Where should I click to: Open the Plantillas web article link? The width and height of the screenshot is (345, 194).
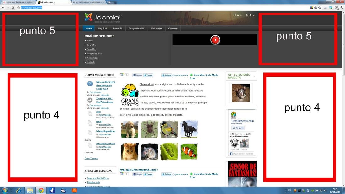(93, 183)
